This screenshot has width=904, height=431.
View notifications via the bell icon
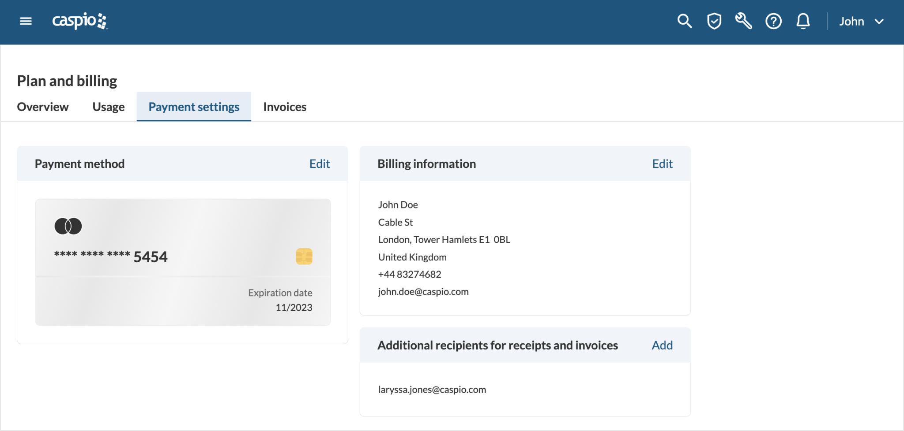coord(803,21)
